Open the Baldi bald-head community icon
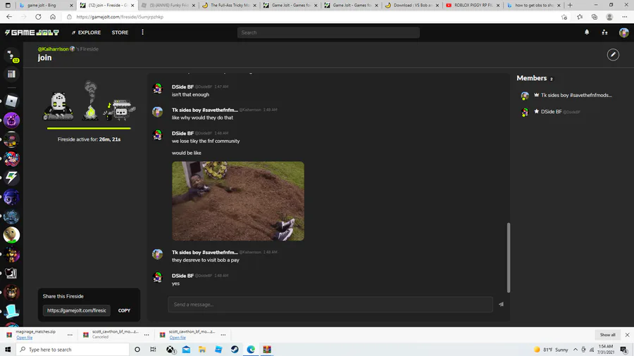The height and width of the screenshot is (356, 634). tap(11, 235)
